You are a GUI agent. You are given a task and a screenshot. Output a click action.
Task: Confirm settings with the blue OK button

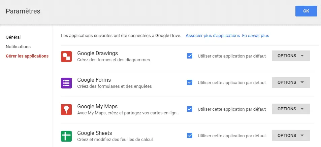tap(306, 11)
